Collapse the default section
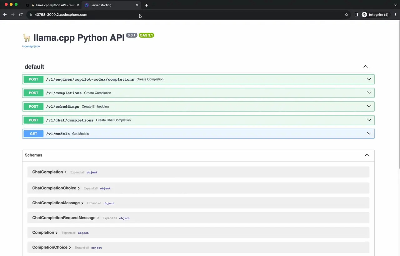Screen dimensions: 400x256 coord(365,67)
